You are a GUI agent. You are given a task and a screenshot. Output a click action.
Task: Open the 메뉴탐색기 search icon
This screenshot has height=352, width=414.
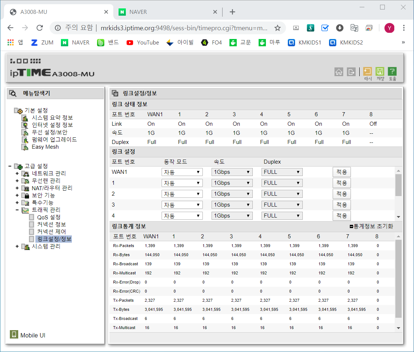13,93
